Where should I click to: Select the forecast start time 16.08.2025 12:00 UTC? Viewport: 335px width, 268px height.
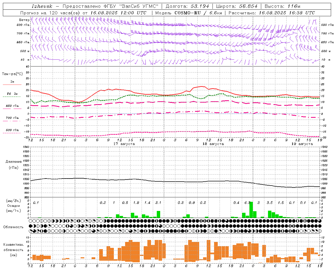pos(118,13)
